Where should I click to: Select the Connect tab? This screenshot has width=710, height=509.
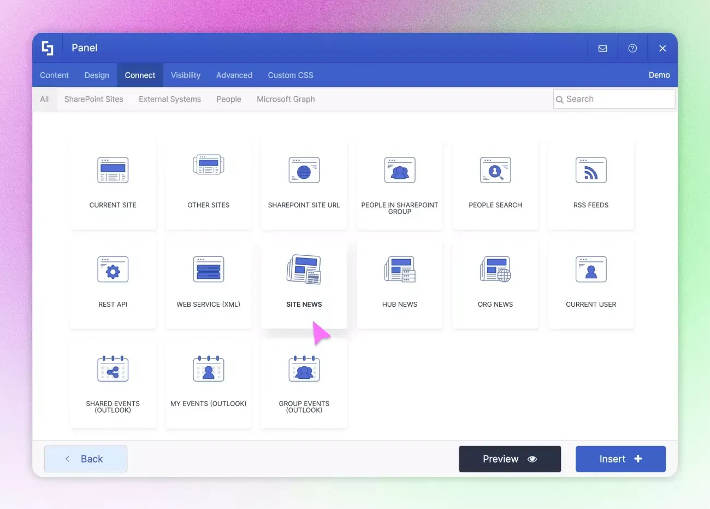(140, 75)
